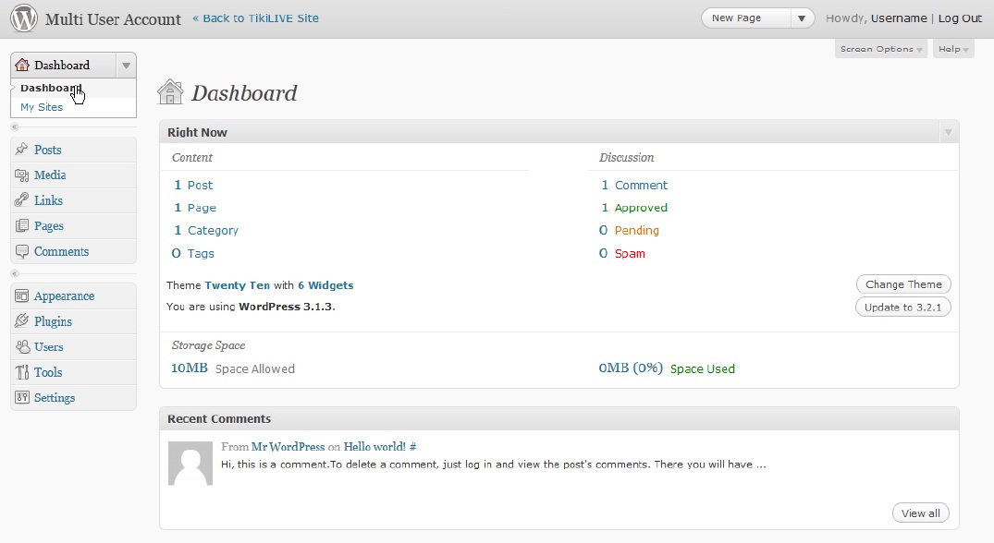Click the Pages icon in sidebar
Viewport: 994px width, 543px height.
(21, 225)
